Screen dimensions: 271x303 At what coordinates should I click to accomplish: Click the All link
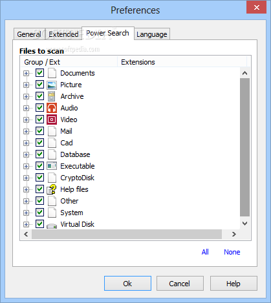click(205, 252)
